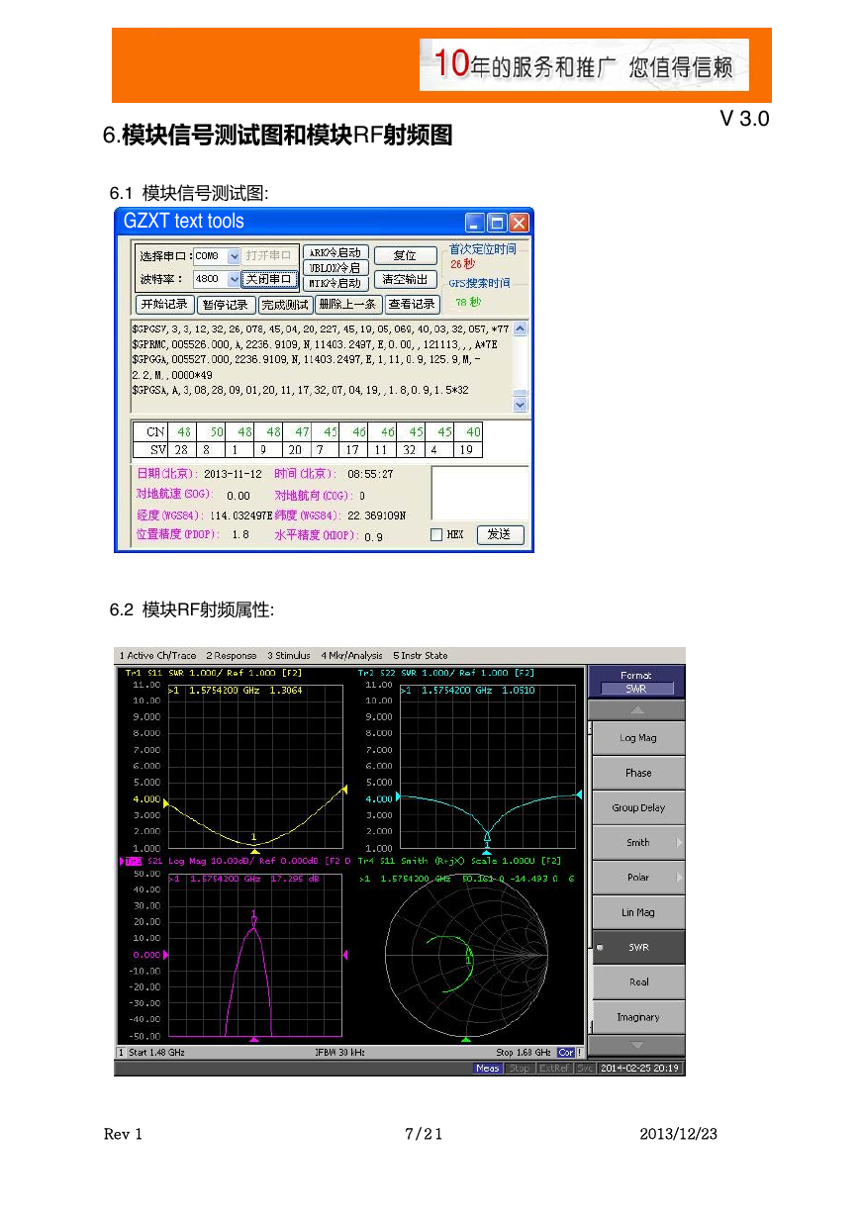Screen dimensions: 861x1215
Task: Click the cyan marker 1 on Tr2
Action: coord(486,839)
